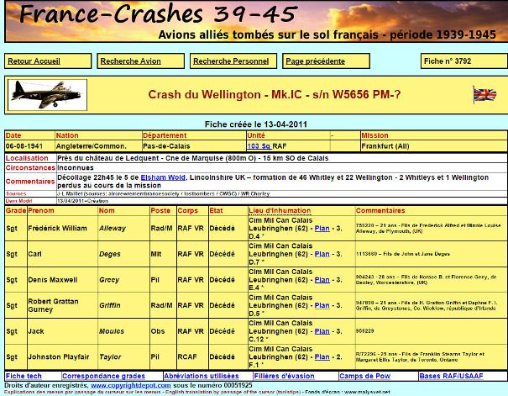Open Correspondance grades footer link

[x=103, y=376]
